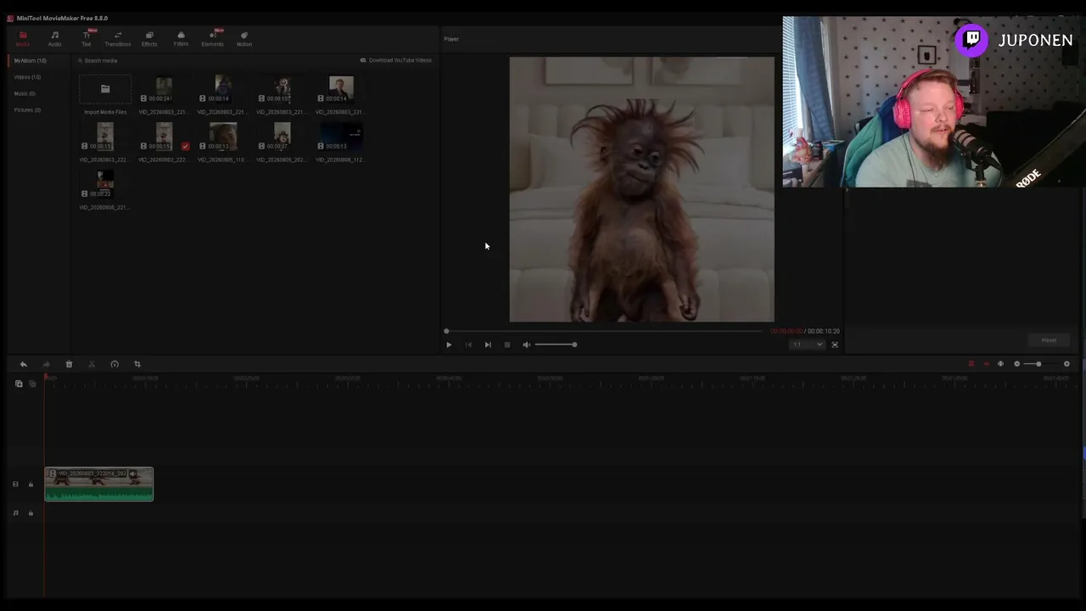1086x611 pixels.
Task: Toggle the video track lock
Action: (x=31, y=485)
